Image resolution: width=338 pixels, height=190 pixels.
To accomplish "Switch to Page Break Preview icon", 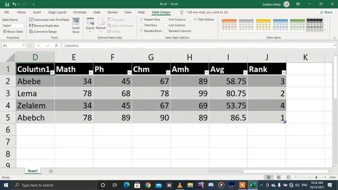I will pyautogui.click(x=288, y=177).
